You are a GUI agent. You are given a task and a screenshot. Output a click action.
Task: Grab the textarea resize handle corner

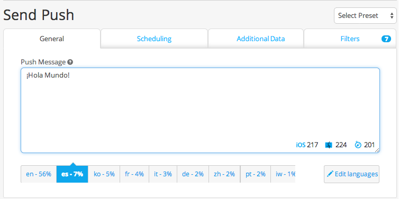point(377,150)
